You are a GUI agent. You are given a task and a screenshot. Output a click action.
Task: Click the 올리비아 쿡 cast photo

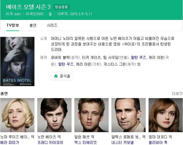tap(165, 115)
